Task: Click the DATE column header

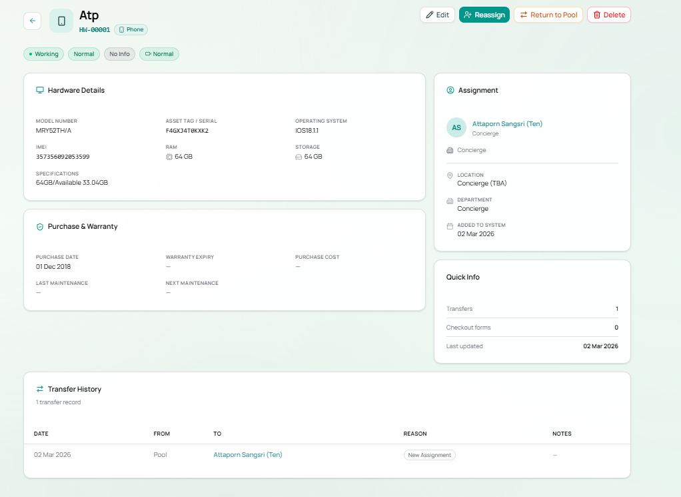Action: click(x=41, y=434)
